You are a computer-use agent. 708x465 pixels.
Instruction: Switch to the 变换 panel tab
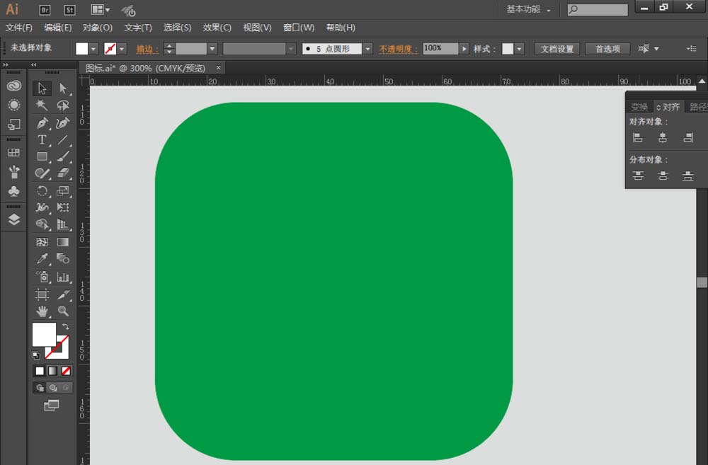pos(639,107)
